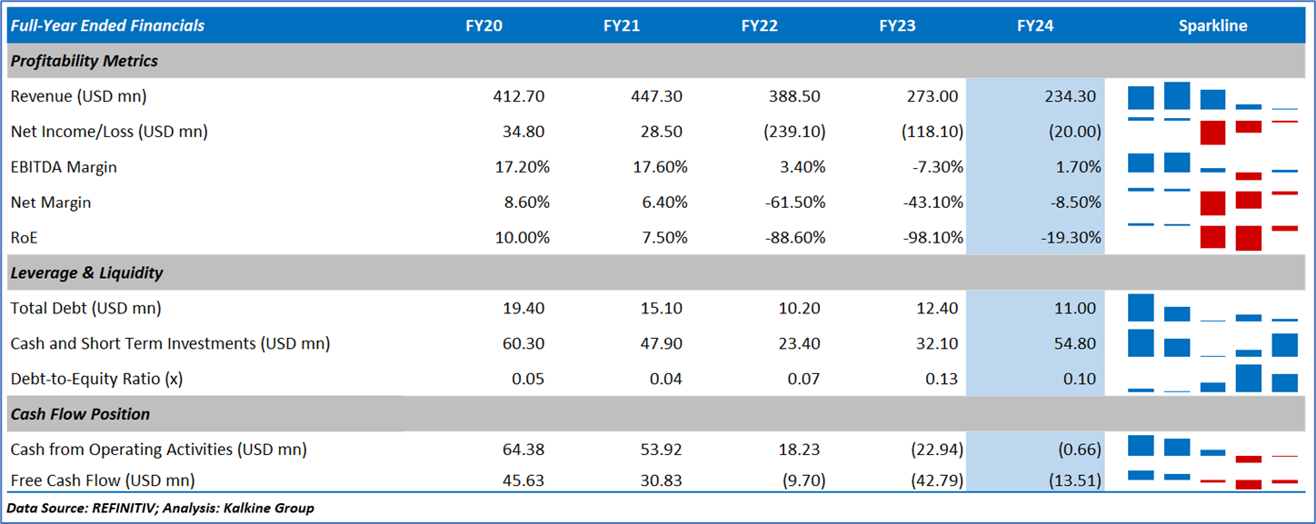This screenshot has height=524, width=1316.
Task: Select the Debt-to-Equity Ratio sparkline chart
Action: pyautogui.click(x=1212, y=379)
